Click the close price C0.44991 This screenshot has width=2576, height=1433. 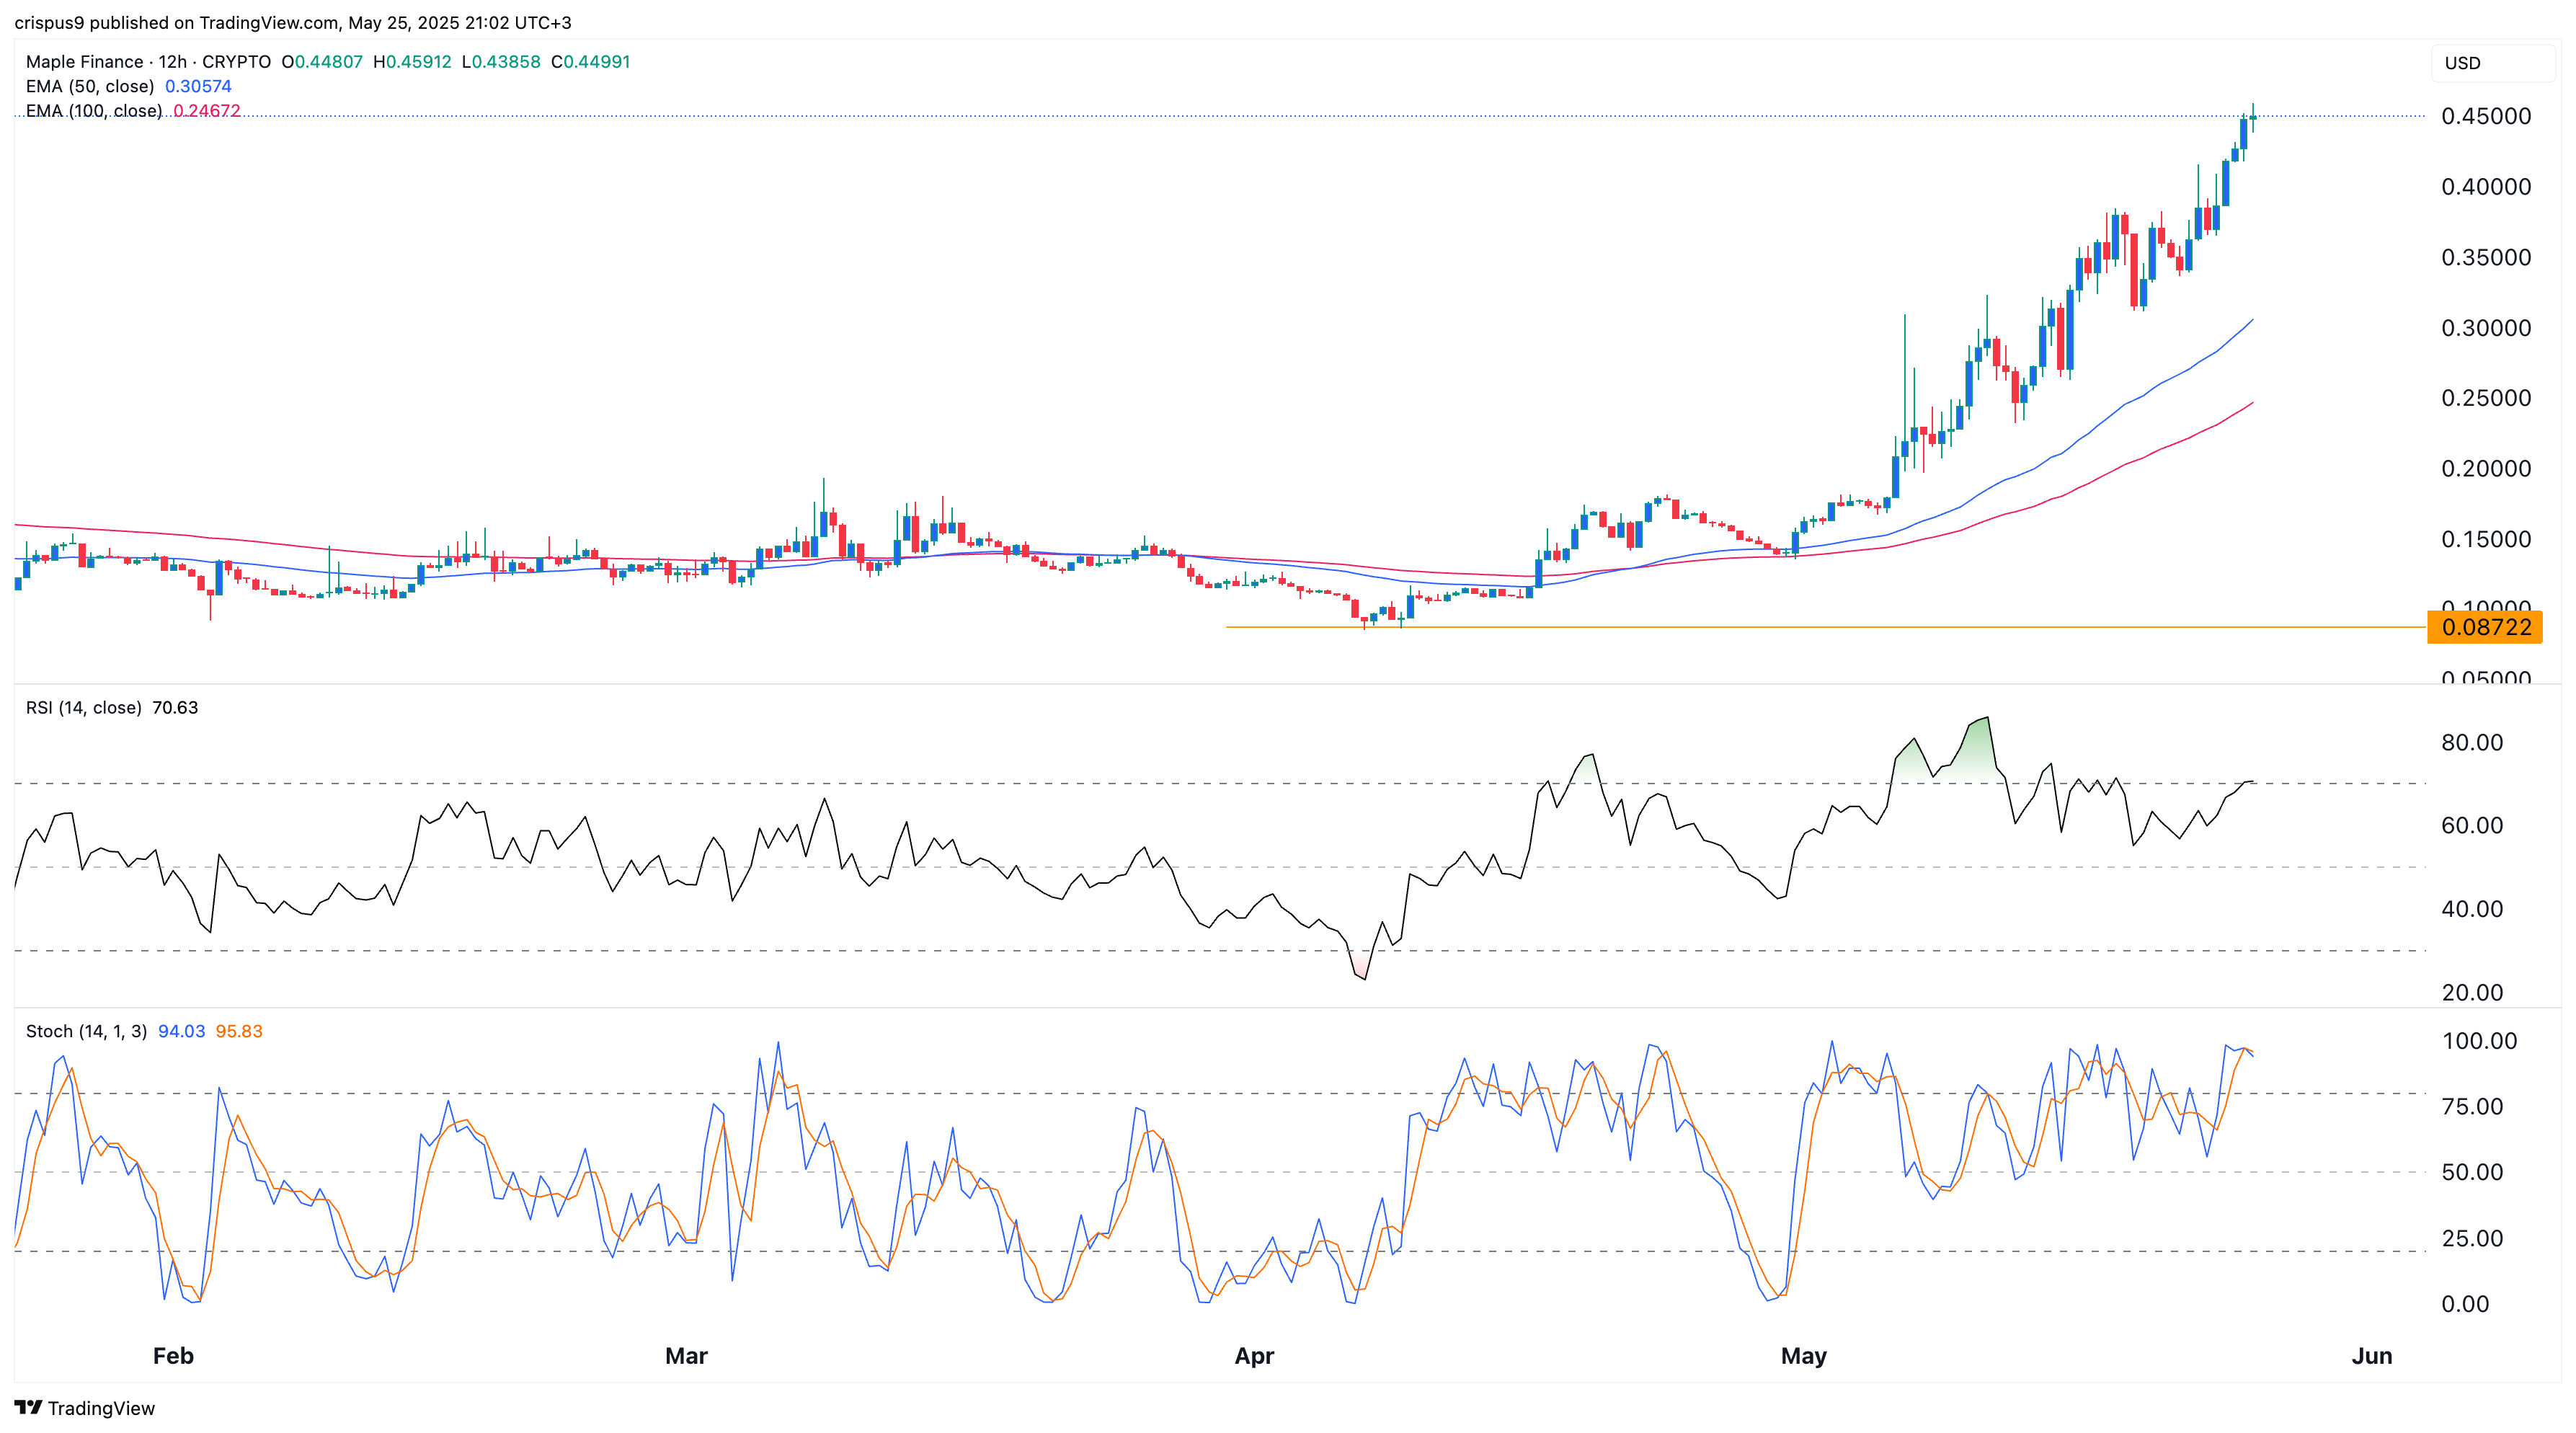click(x=591, y=61)
